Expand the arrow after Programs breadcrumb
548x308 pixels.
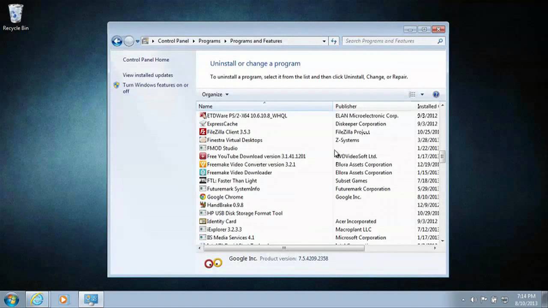click(225, 41)
